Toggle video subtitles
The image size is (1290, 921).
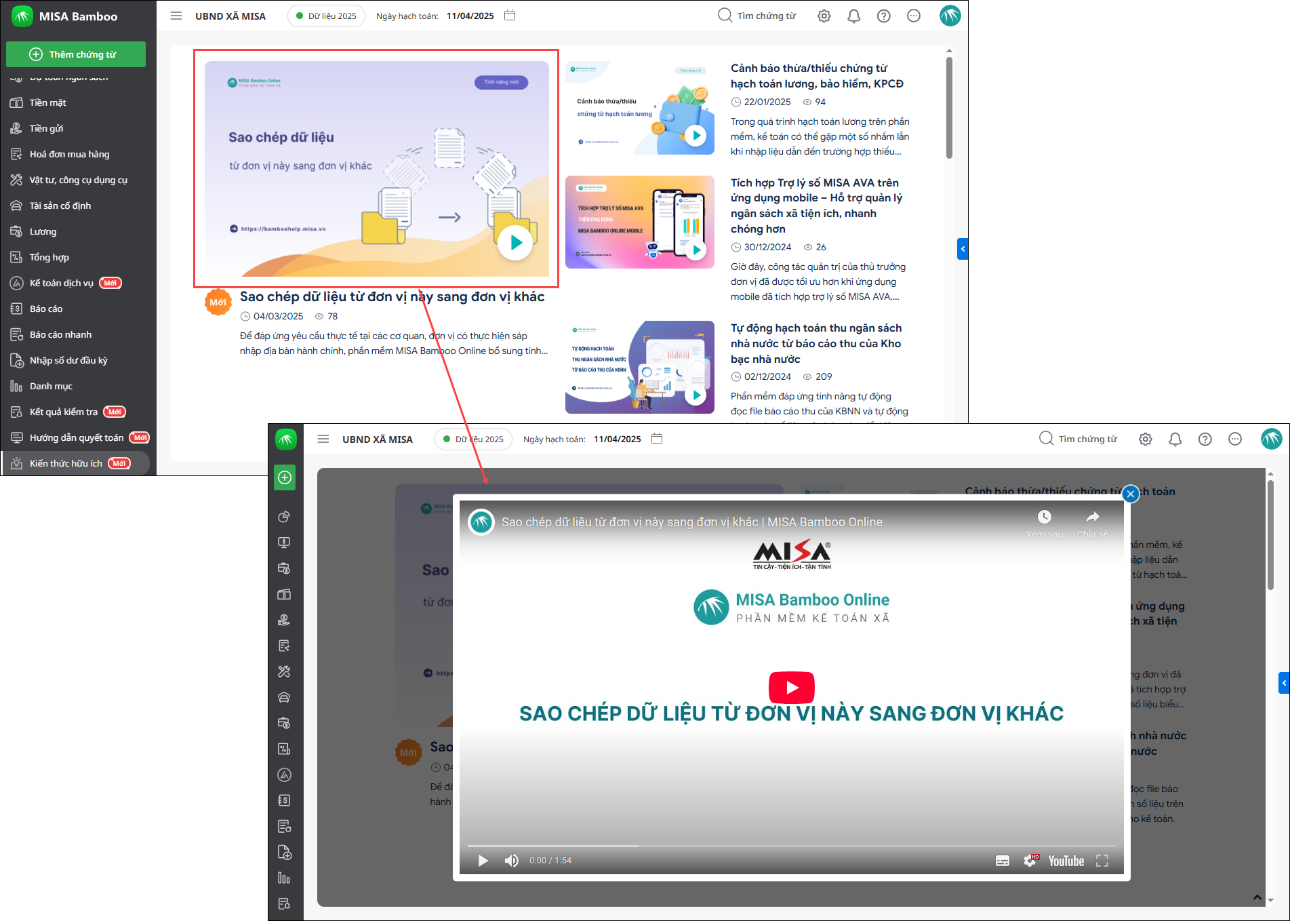pyautogui.click(x=1003, y=861)
